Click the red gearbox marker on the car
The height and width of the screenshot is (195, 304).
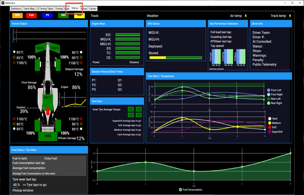(x=48, y=112)
